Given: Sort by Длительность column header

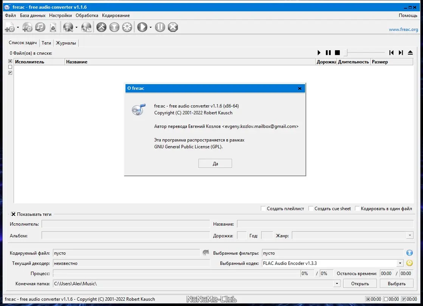Looking at the screenshot, I should [x=353, y=62].
